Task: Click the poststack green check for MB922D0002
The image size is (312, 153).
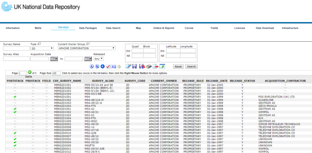Action: (15, 139)
